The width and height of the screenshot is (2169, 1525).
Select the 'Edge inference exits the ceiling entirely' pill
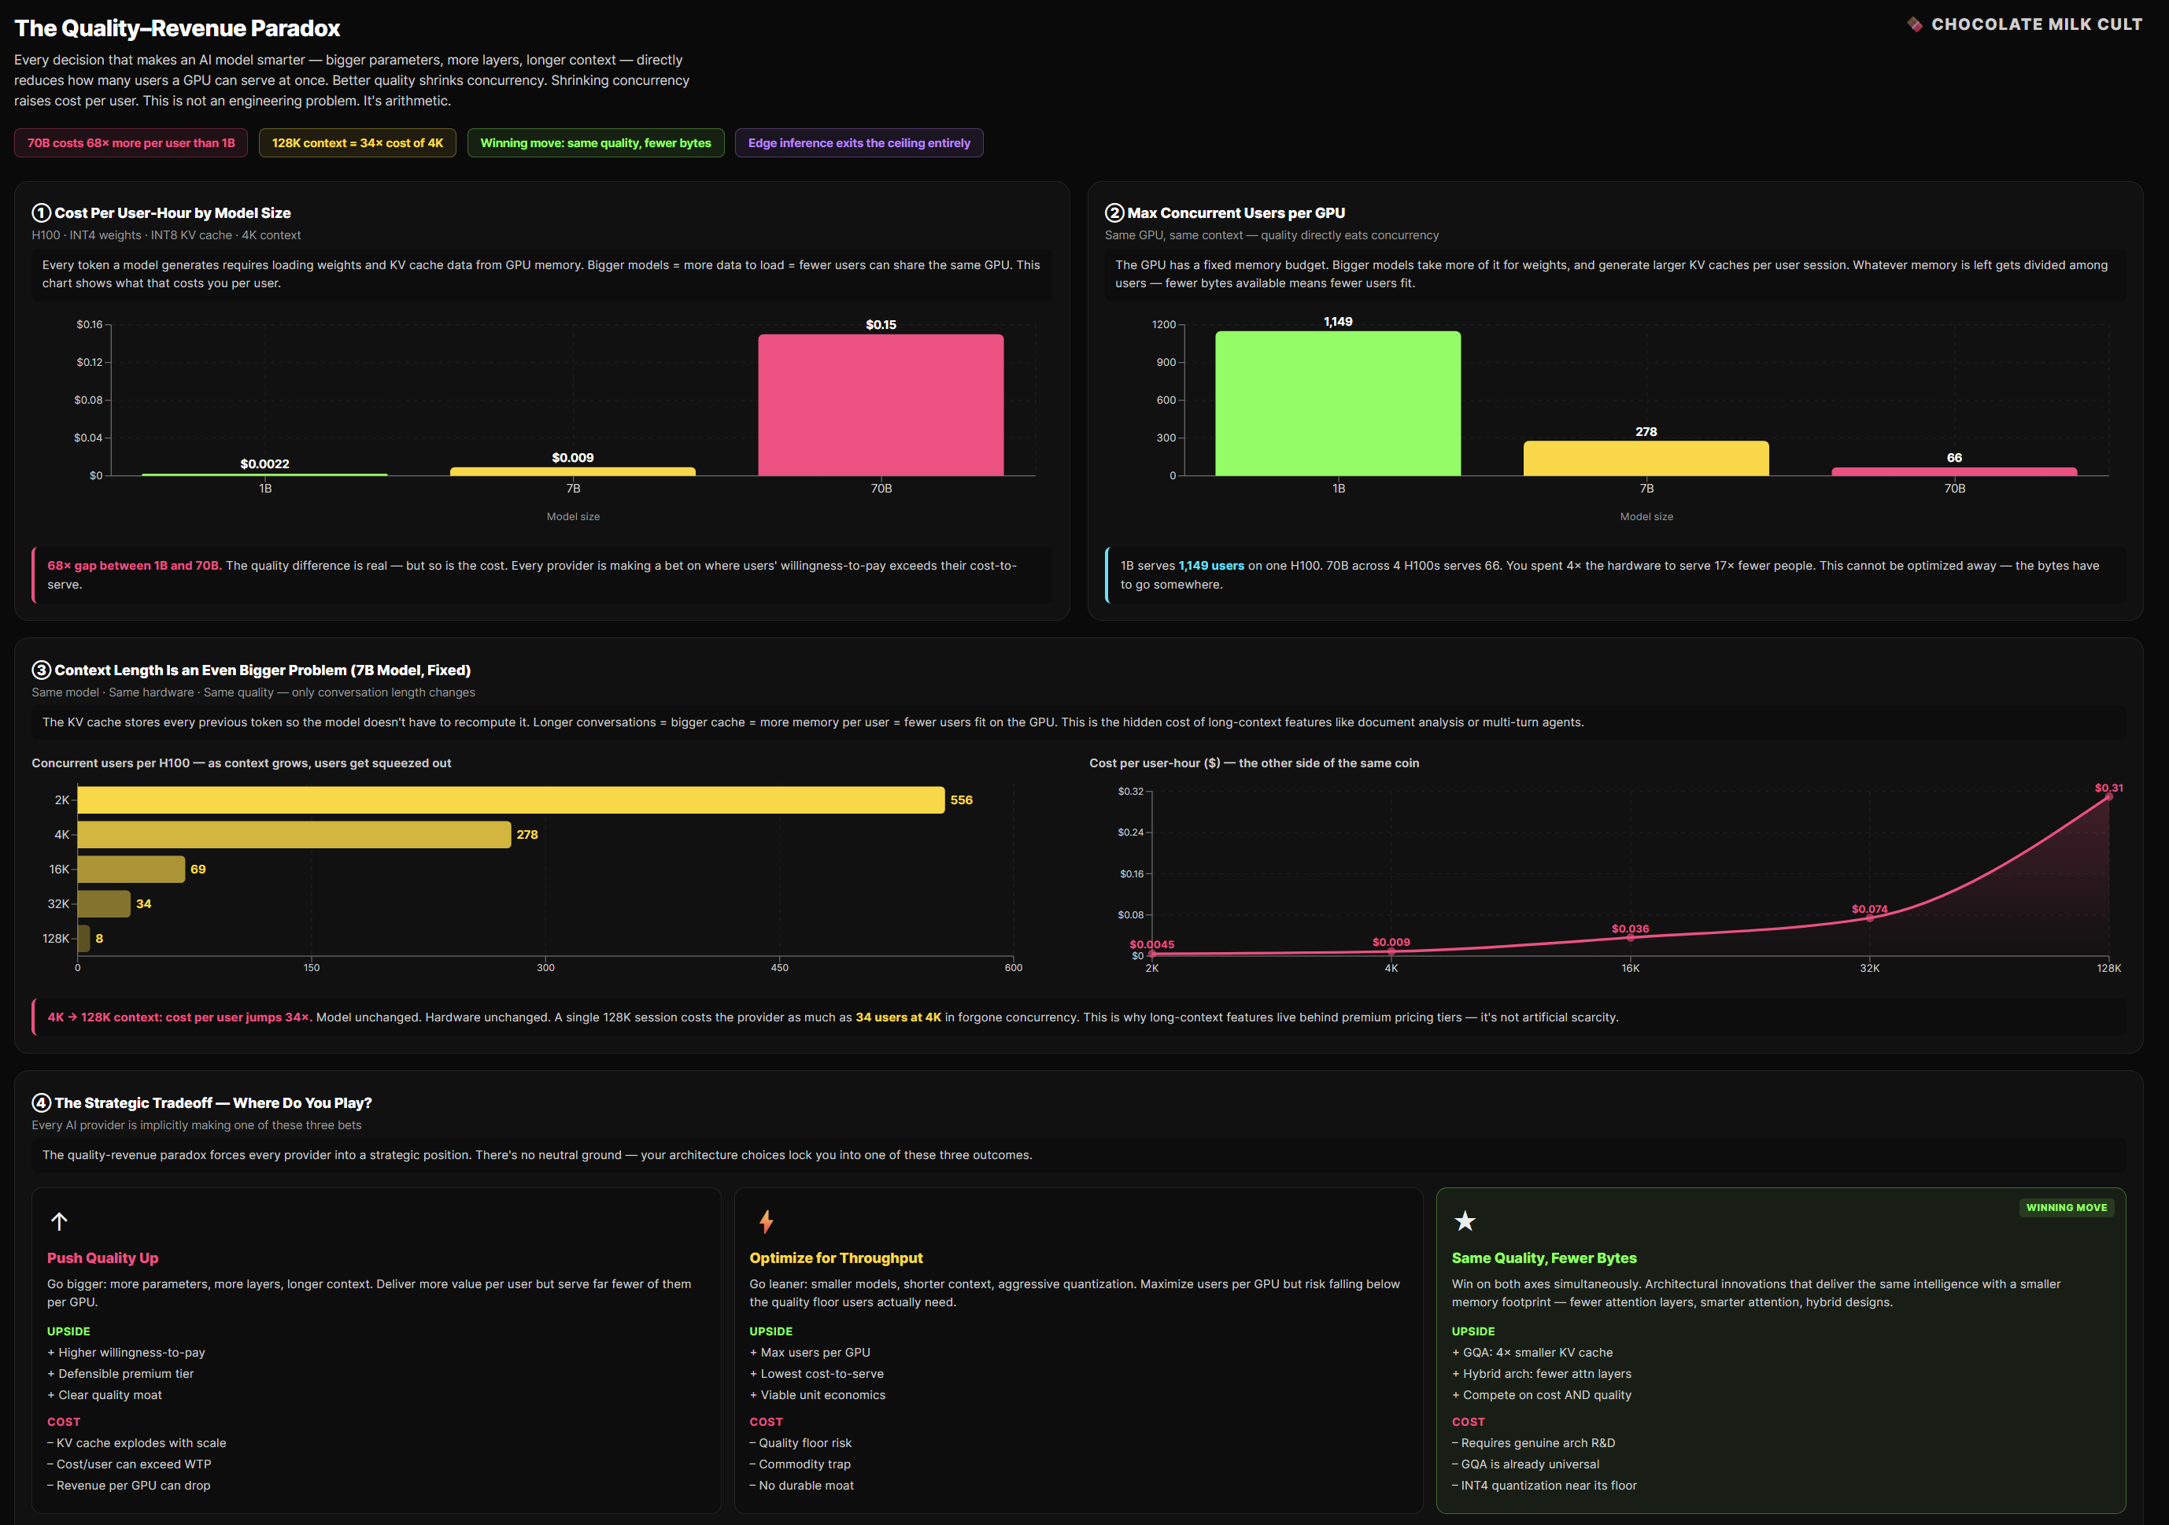[859, 143]
